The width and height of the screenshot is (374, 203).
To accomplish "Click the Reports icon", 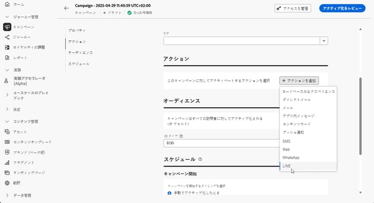I will point(7,57).
